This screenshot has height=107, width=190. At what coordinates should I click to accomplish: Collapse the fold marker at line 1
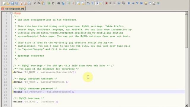11,13
